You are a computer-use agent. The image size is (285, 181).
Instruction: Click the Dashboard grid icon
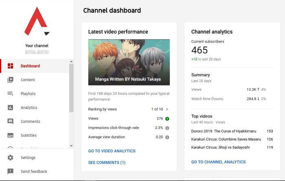click(10, 66)
